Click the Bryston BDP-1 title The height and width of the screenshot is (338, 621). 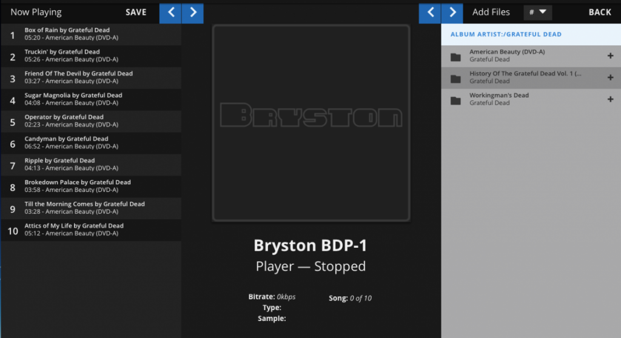coord(310,245)
